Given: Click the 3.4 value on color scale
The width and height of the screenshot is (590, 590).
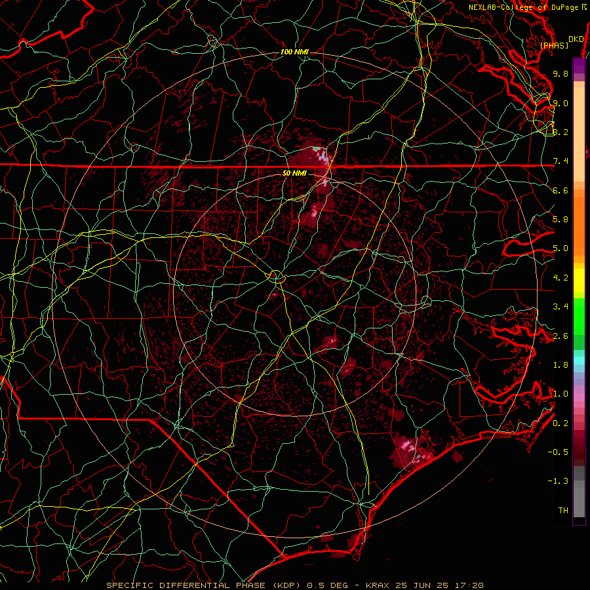Looking at the screenshot, I should tap(560, 307).
